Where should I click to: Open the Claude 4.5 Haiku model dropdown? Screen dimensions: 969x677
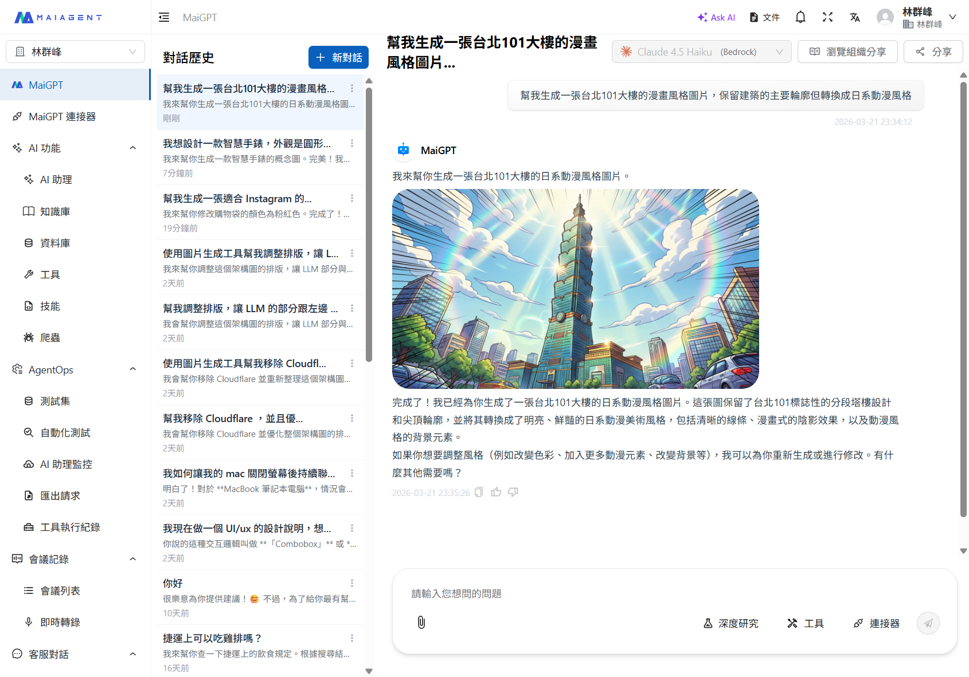(701, 52)
